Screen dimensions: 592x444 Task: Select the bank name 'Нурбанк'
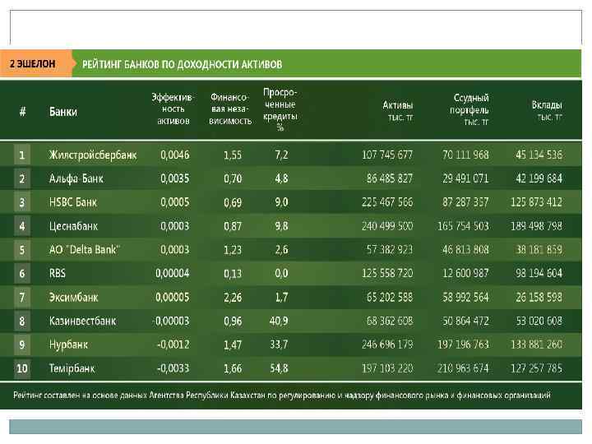click(x=68, y=345)
